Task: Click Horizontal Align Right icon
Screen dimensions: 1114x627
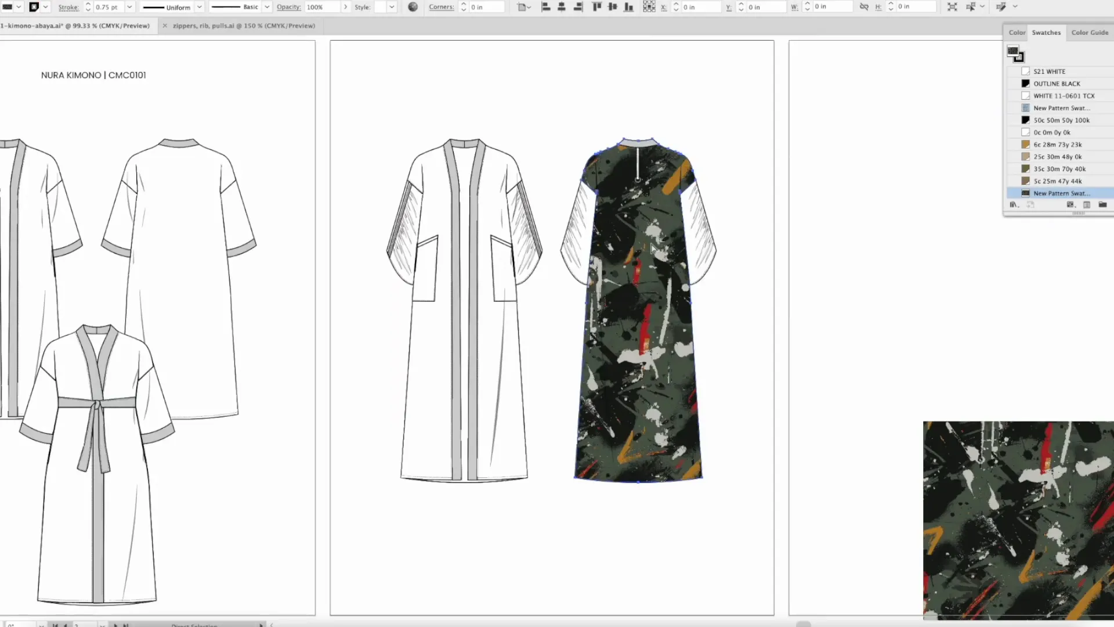Action: point(578,7)
